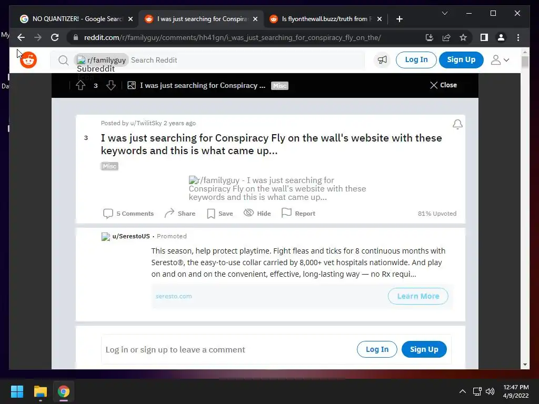Image resolution: width=539 pixels, height=404 pixels.
Task: Close the NO QUANTIZER tab
Action: tap(131, 19)
